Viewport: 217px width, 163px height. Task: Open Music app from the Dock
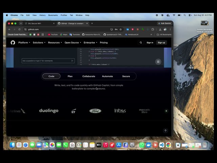pyautogui.click(x=105, y=145)
